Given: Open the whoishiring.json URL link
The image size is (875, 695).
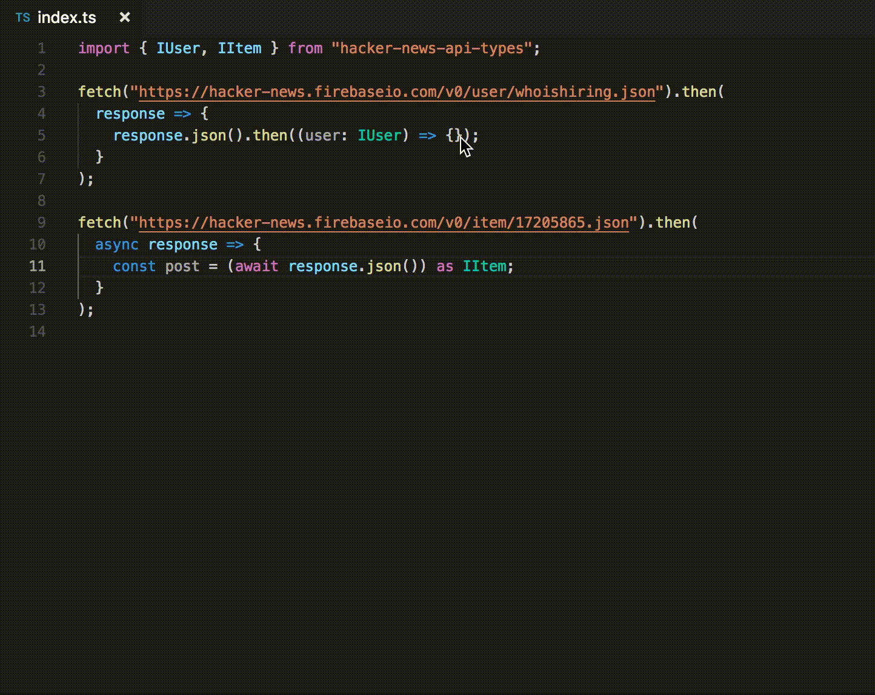Looking at the screenshot, I should (x=397, y=92).
